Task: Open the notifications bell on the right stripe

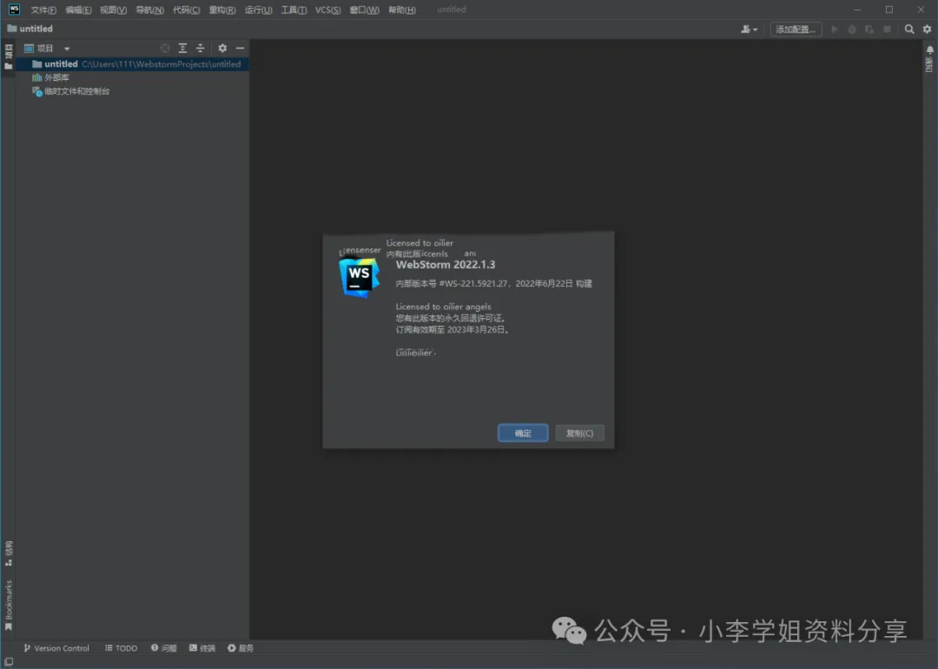Action: [x=929, y=50]
